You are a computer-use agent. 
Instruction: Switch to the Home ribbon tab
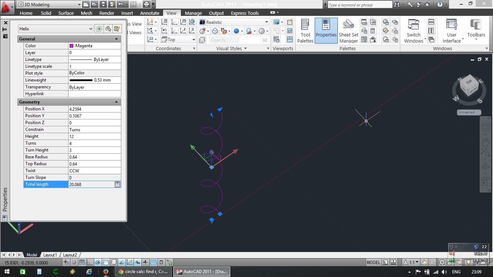(x=26, y=13)
